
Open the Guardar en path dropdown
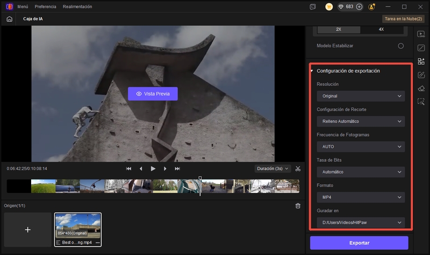(x=361, y=222)
